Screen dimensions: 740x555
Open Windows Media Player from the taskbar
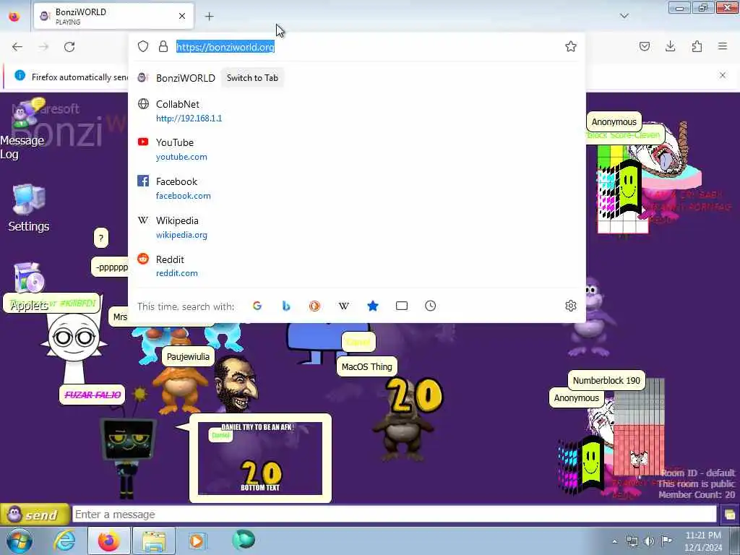(197, 541)
